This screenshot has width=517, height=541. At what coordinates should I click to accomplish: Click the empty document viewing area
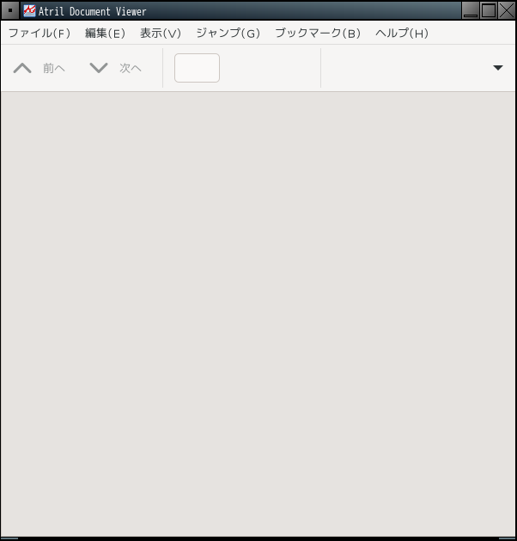[258, 314]
